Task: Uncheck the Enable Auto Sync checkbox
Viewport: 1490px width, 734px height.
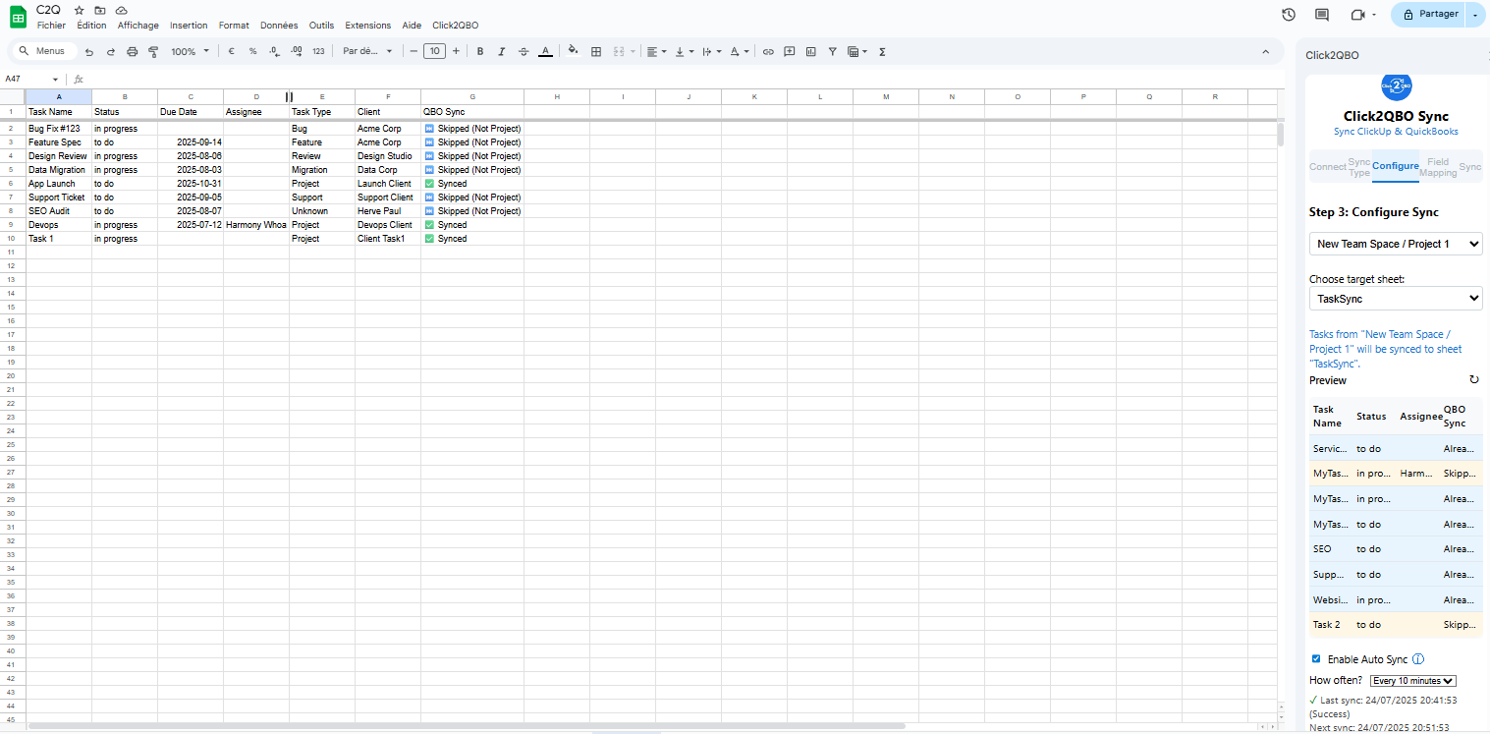Action: click(x=1316, y=658)
